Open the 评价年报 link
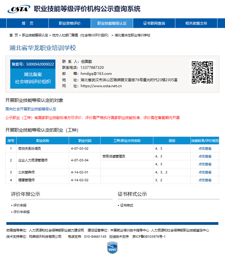 [x=20, y=205]
